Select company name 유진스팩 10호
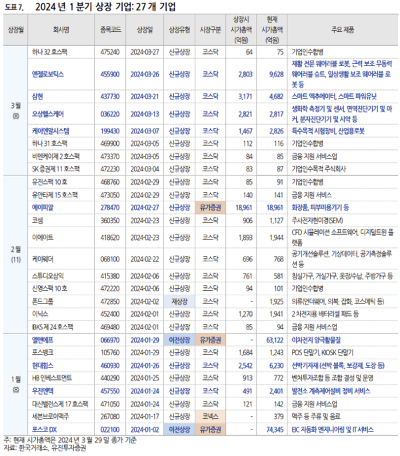 [x=49, y=182]
